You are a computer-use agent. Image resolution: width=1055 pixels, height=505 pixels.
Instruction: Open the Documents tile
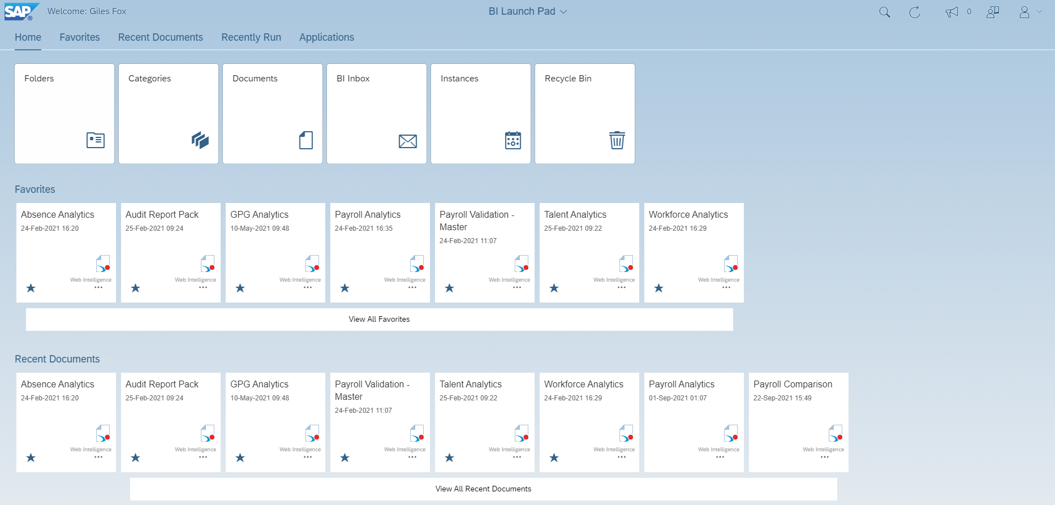(273, 114)
